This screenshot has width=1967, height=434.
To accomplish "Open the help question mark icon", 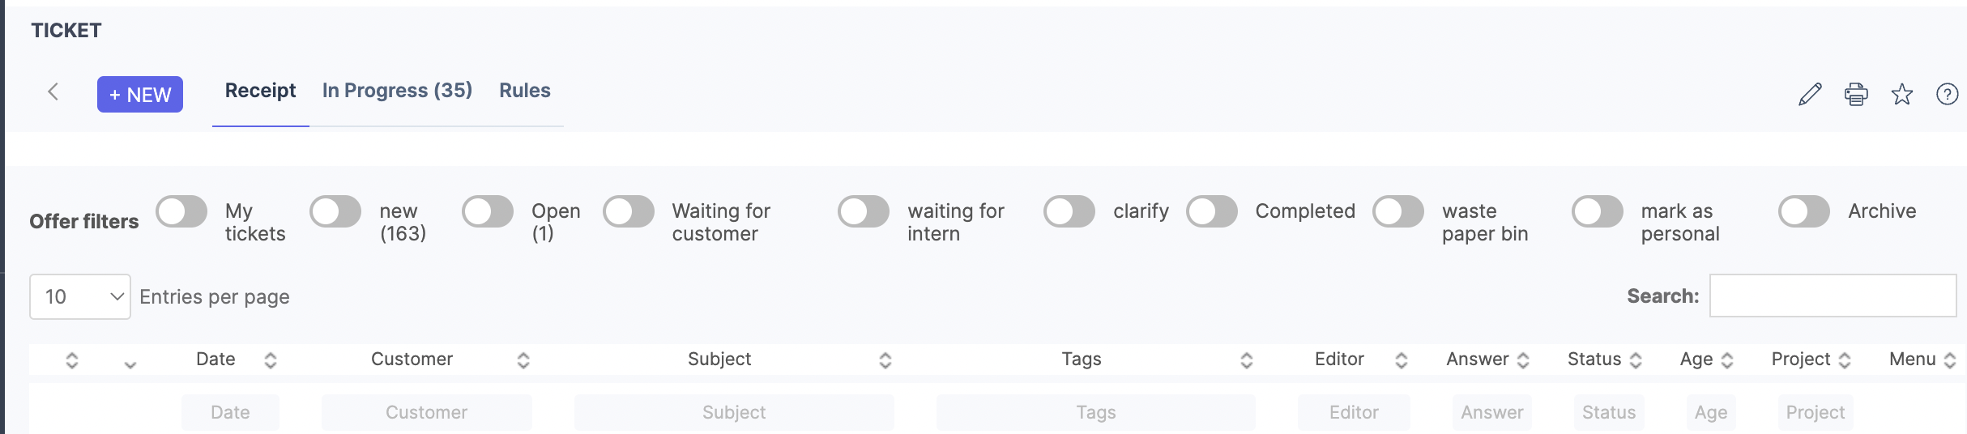I will [x=1948, y=95].
